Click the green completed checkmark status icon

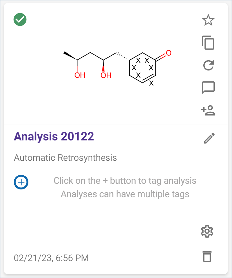(x=20, y=20)
